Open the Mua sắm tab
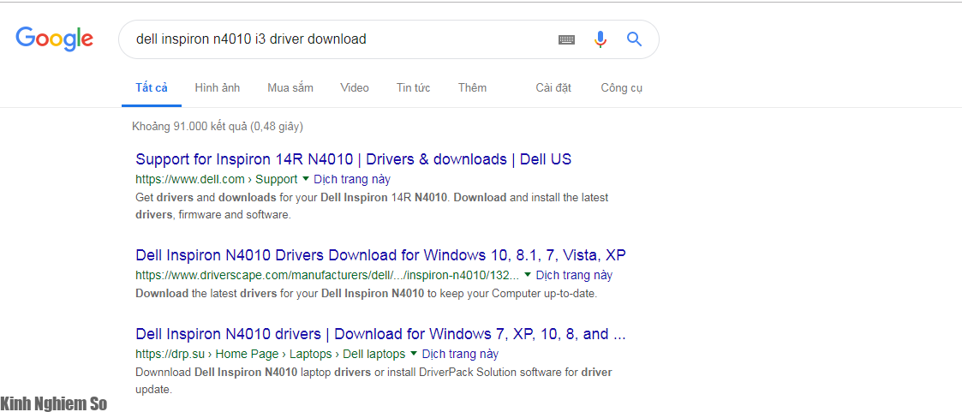Image resolution: width=962 pixels, height=412 pixels. (290, 87)
